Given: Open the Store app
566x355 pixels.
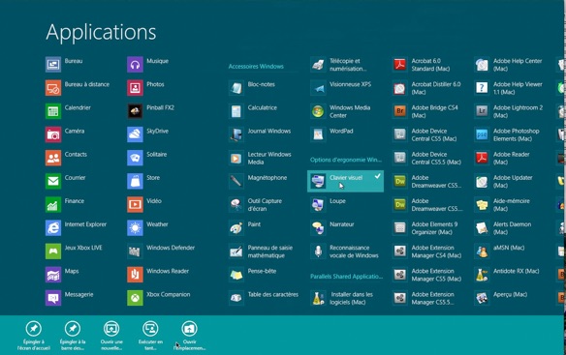Looking at the screenshot, I should 143,181.
